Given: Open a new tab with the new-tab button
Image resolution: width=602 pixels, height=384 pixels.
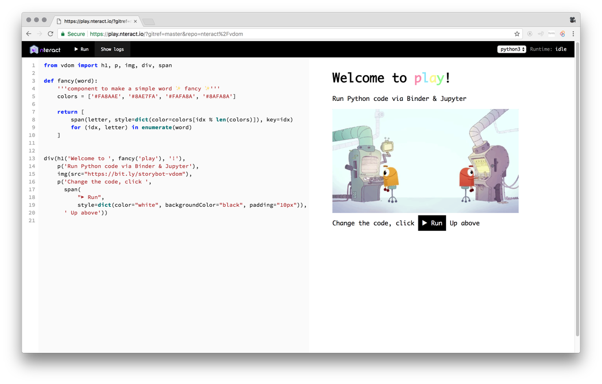Looking at the screenshot, I should tap(149, 22).
